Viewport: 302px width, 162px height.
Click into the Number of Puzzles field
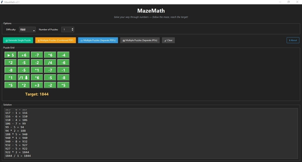66,30
